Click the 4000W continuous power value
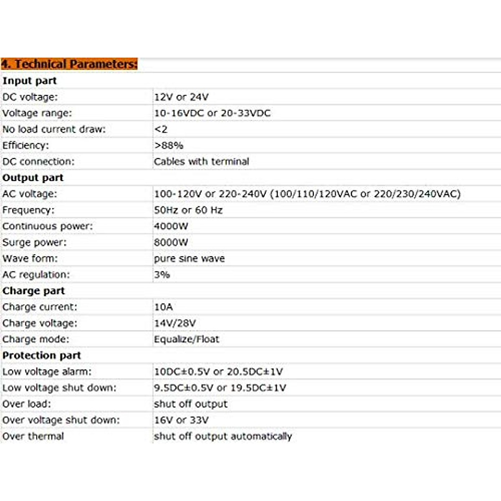501x501 pixels. click(x=171, y=226)
